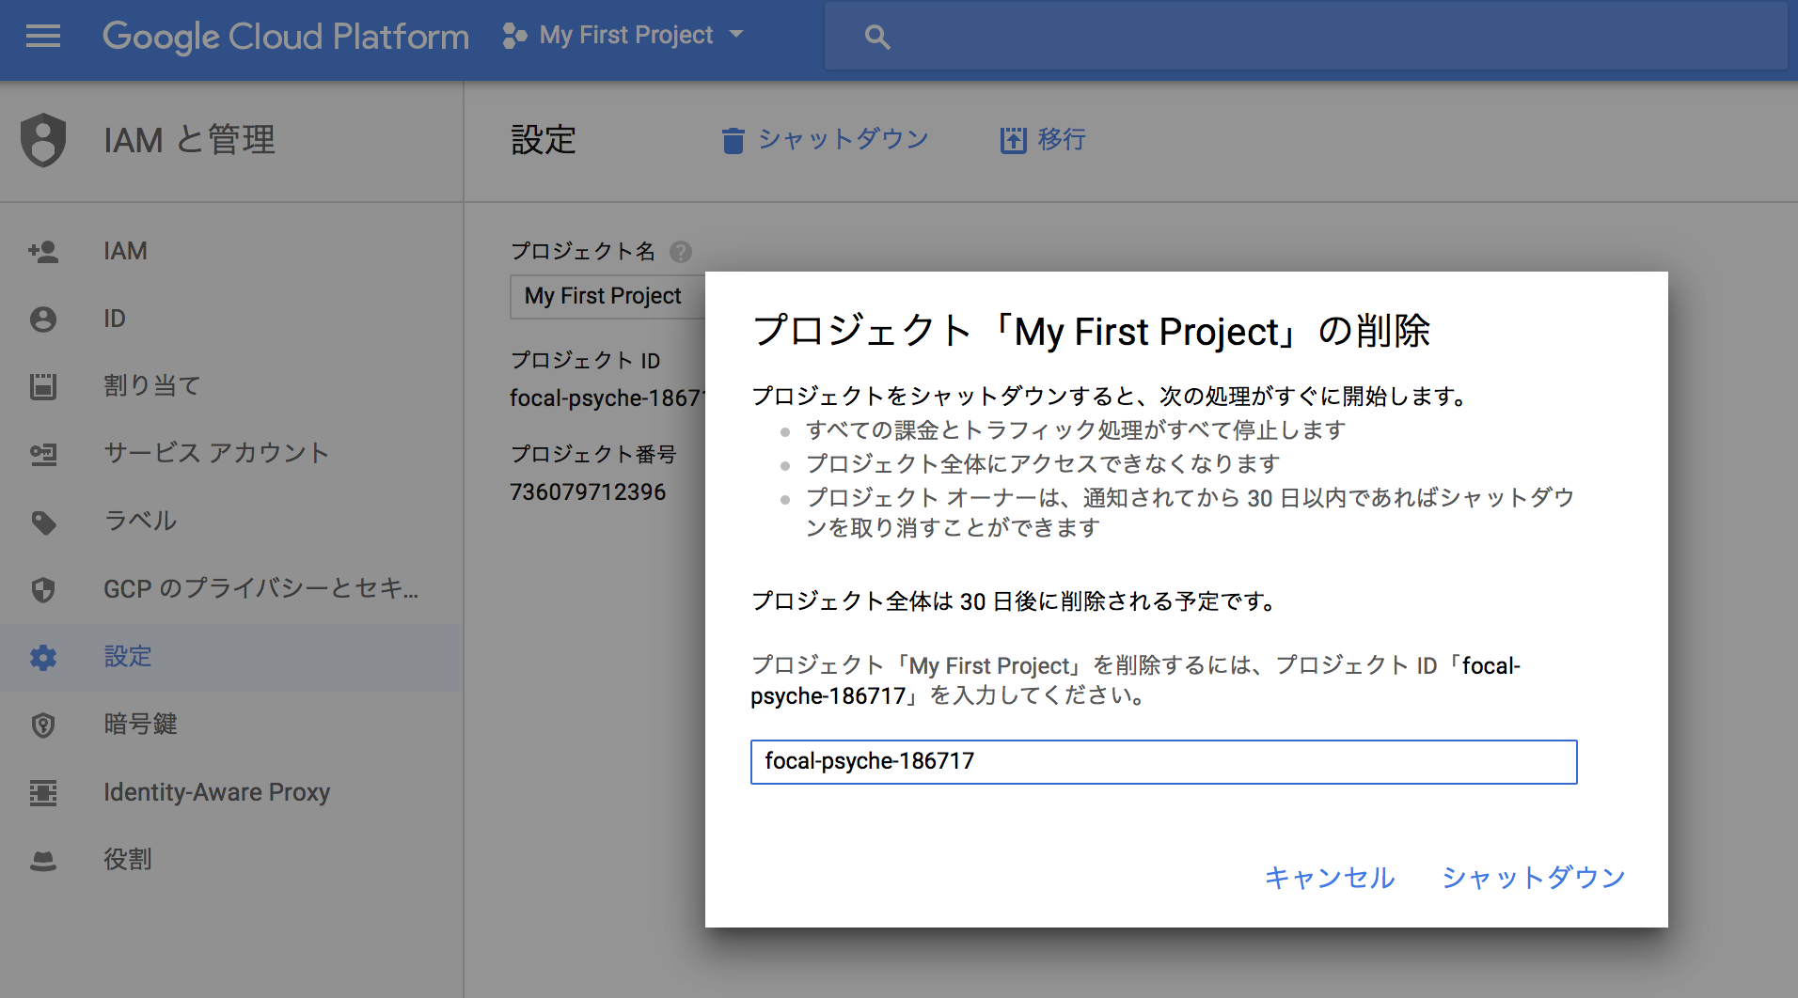
Task: Click the プロジェクト ID label on settings page
Action: coord(585,360)
